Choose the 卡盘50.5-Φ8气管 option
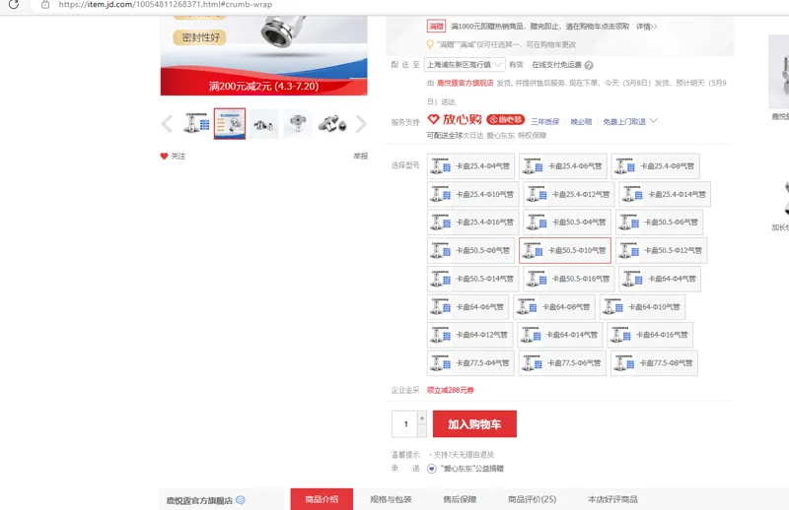The height and width of the screenshot is (510, 789). click(x=471, y=250)
